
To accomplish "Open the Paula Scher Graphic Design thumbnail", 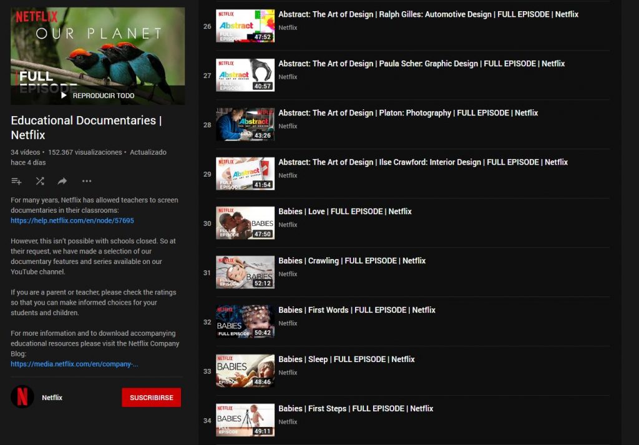I will click(x=245, y=75).
